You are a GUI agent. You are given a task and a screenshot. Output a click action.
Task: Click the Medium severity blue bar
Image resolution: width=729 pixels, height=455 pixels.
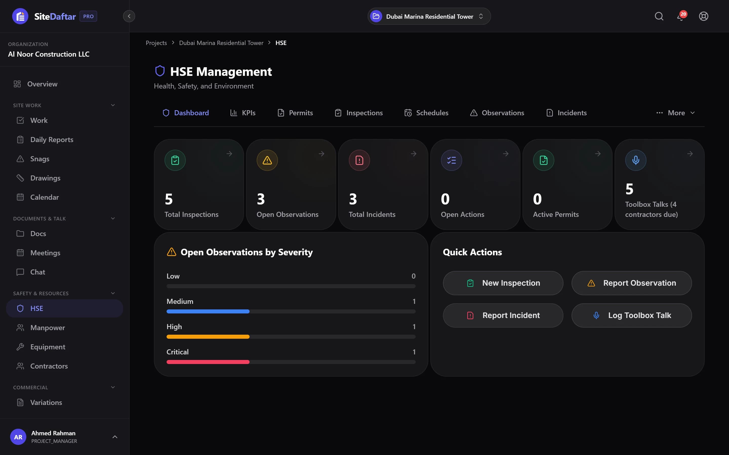(x=208, y=311)
